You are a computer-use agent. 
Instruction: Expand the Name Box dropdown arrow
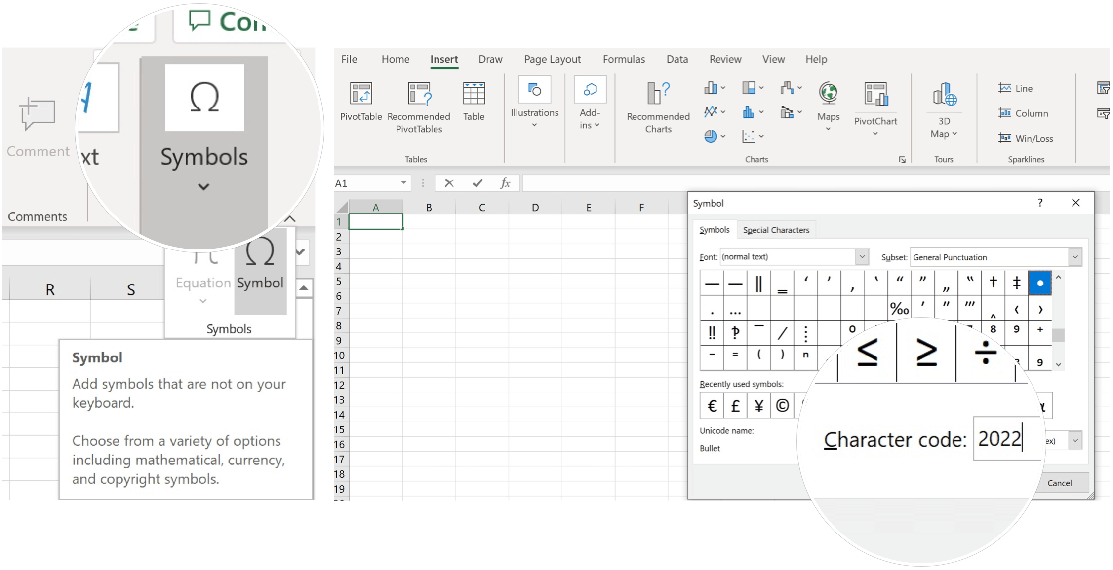point(403,183)
